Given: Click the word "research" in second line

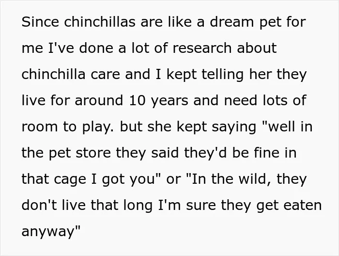Looking at the screenshot, I should (202, 48).
